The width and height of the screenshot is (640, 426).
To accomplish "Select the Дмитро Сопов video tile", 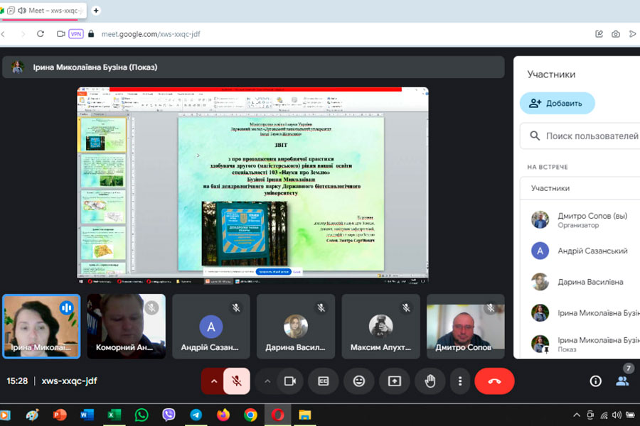I will point(465,326).
